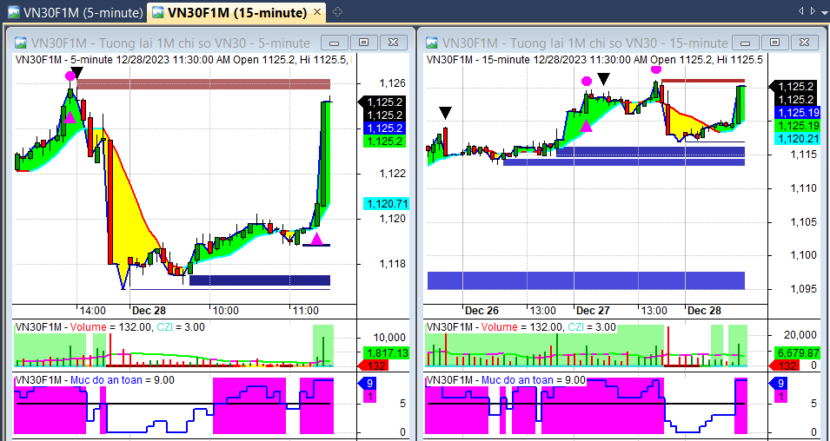Screen dimensions: 830x441
Task: Click the cyan 1,120.21 price label
Action: point(797,139)
